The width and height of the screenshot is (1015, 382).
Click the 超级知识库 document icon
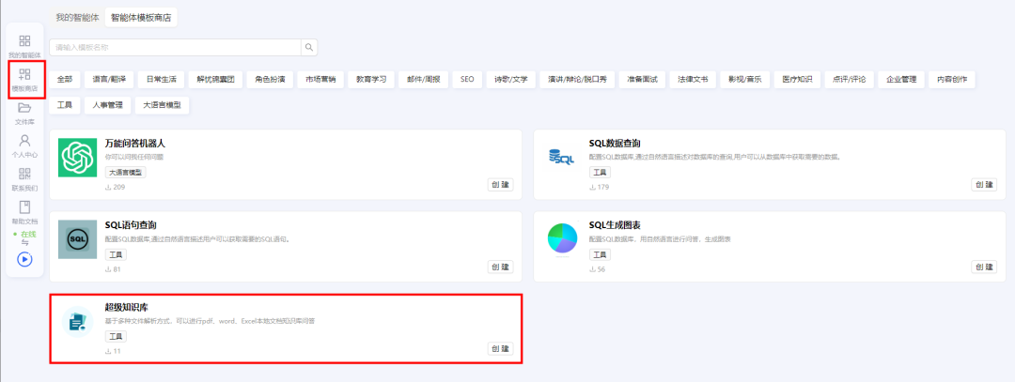(x=77, y=321)
